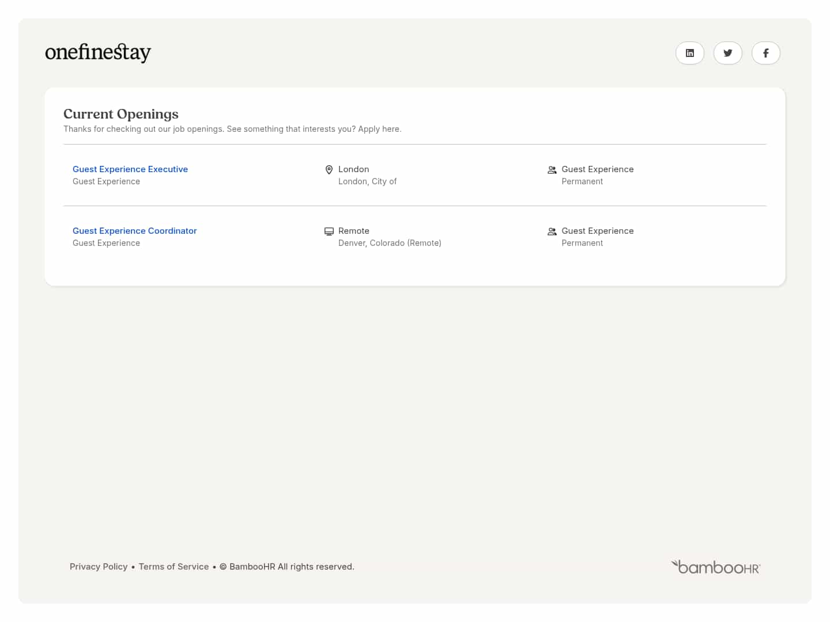Click the bambooHR logo in the footer
The width and height of the screenshot is (830, 622).
pos(715,567)
